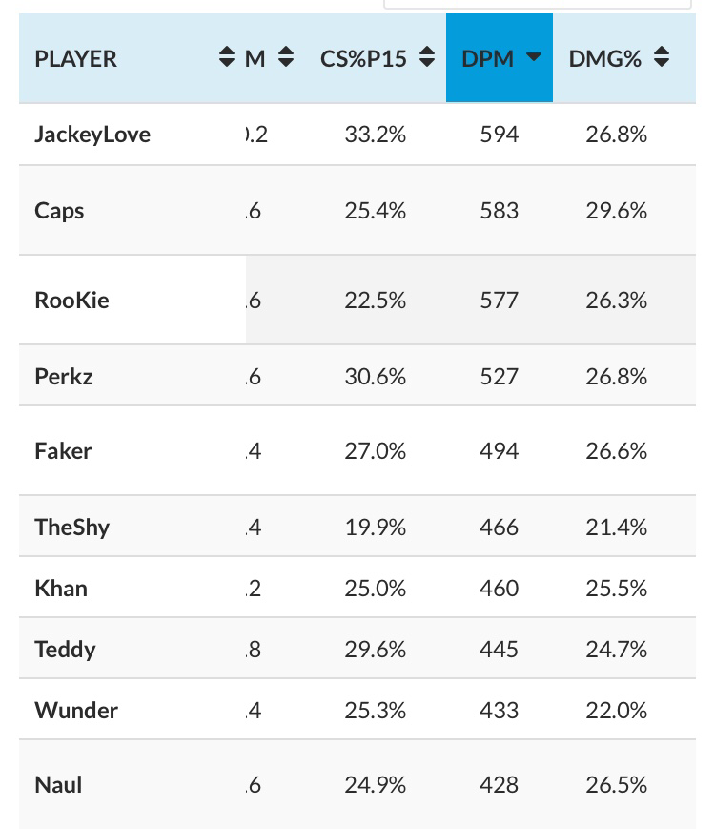Select the RooKie player row
Viewport: 715px width, 829px height.
pos(357,300)
